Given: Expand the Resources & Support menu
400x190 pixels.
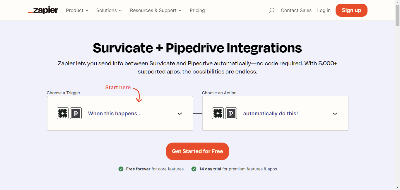Looking at the screenshot, I should point(155,10).
